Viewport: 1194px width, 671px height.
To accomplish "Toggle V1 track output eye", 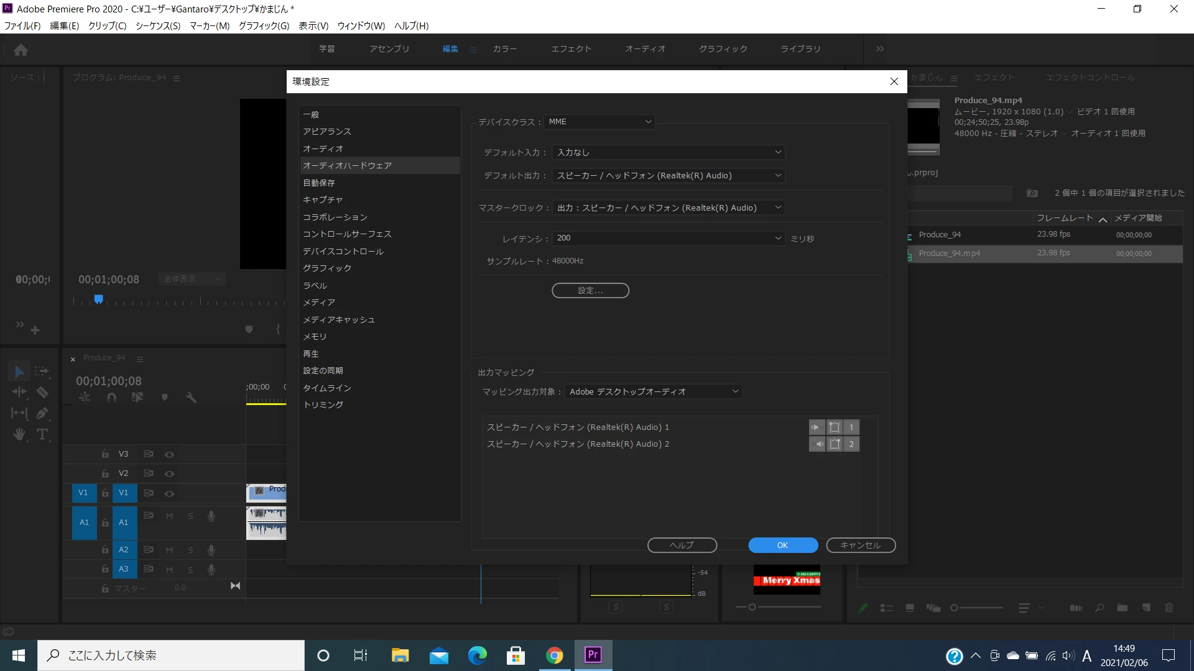I will 169,493.
